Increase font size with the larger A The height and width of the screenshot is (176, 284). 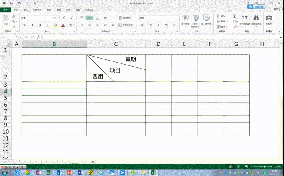point(64,18)
